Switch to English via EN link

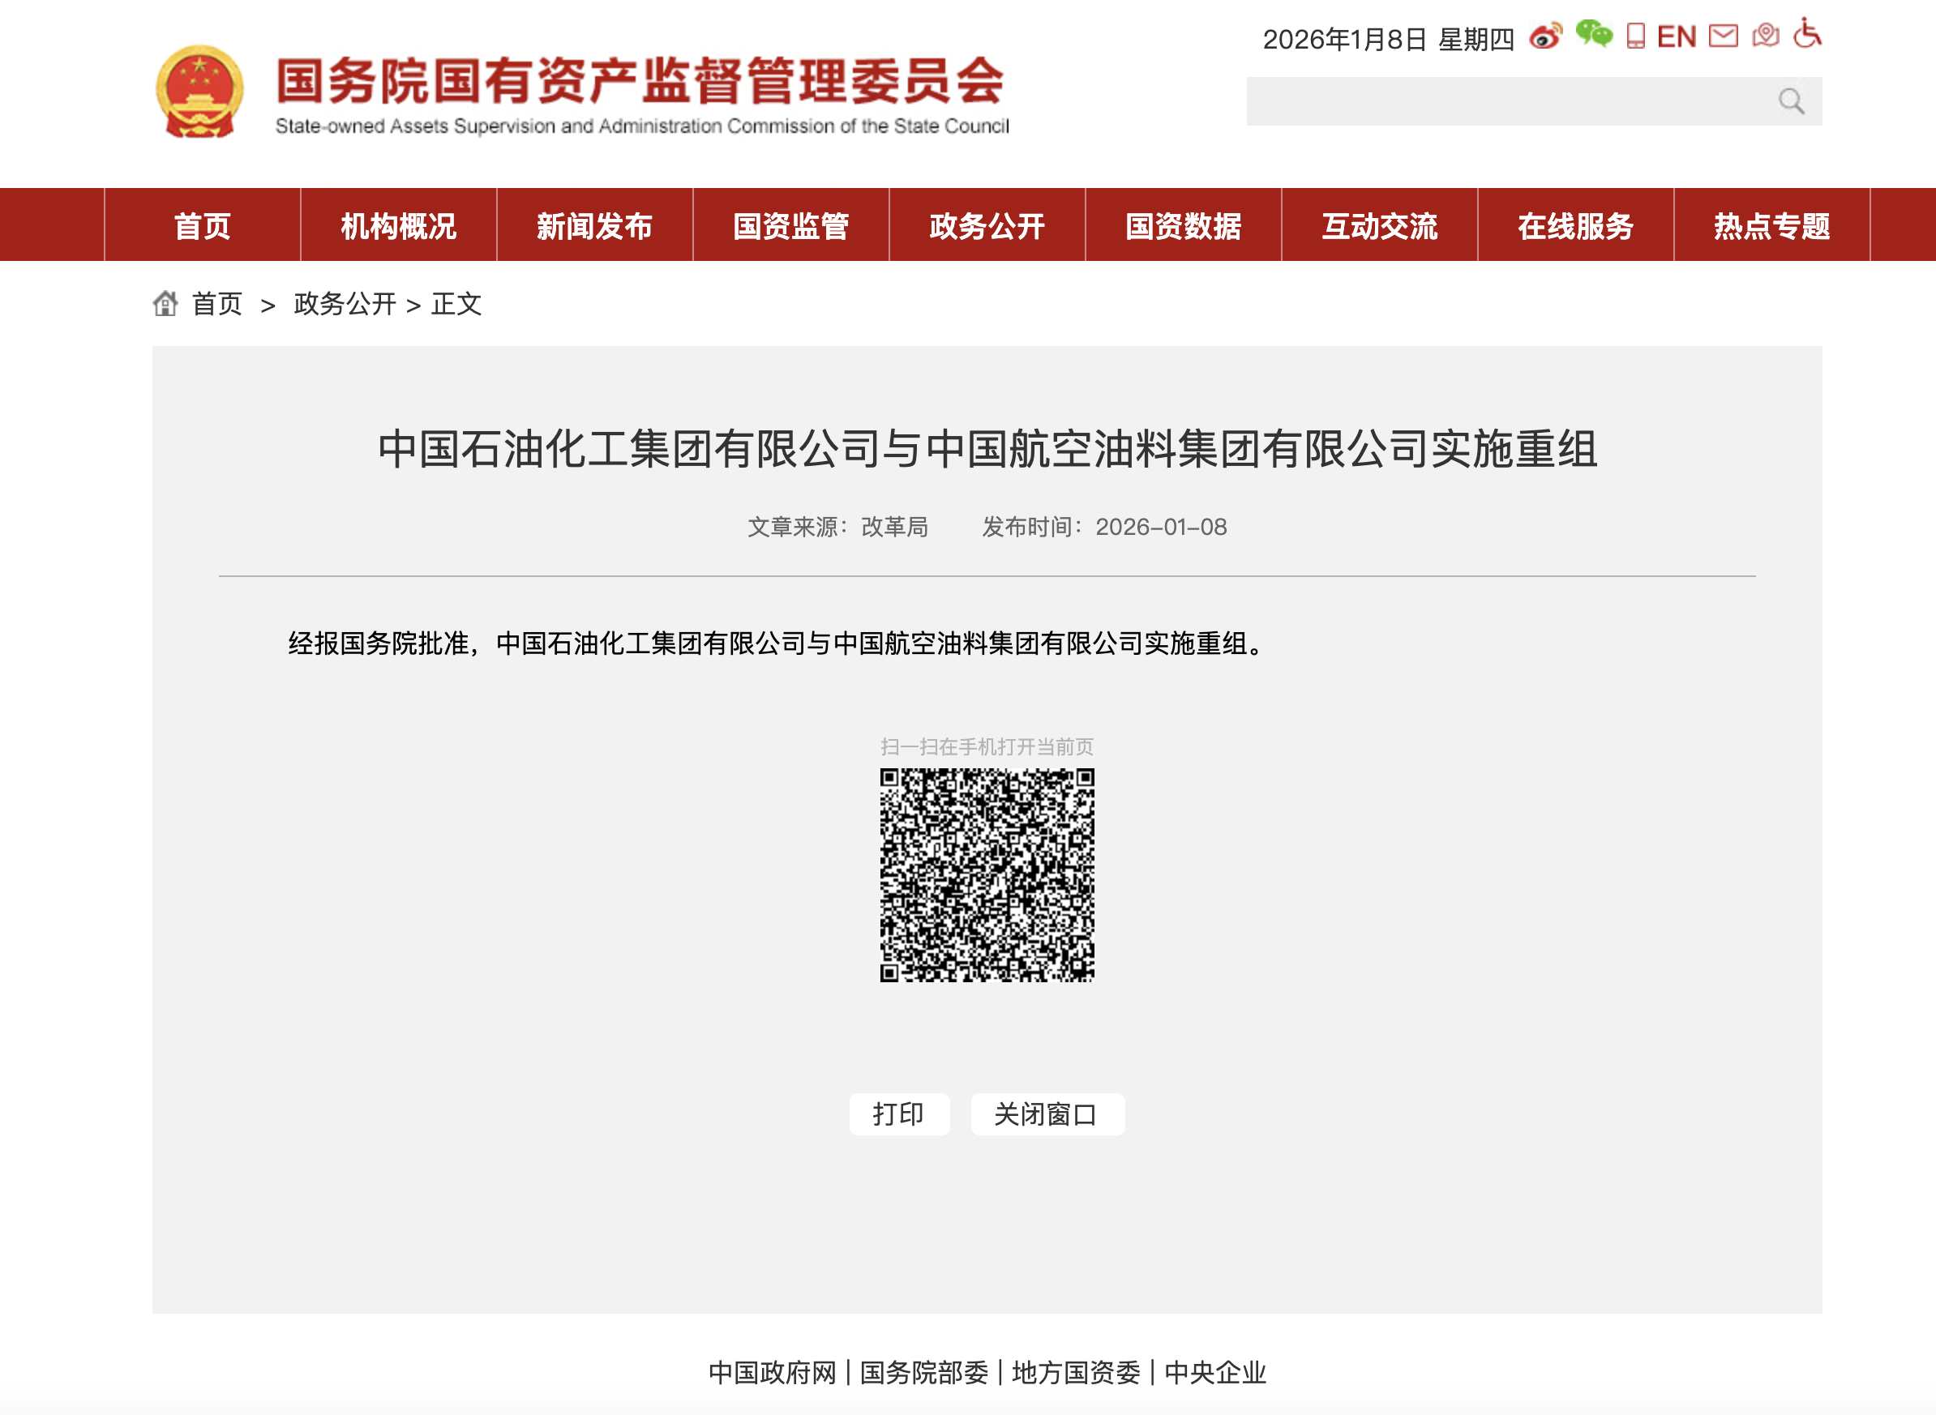pyautogui.click(x=1676, y=36)
